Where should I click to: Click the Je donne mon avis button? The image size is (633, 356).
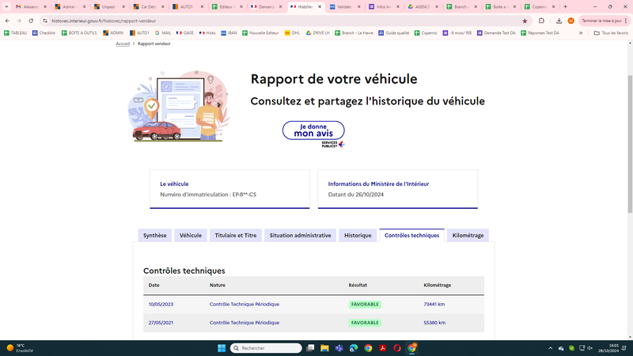tap(313, 131)
